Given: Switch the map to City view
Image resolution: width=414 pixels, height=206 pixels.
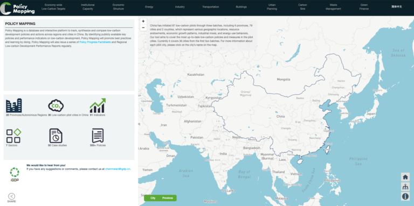Looking at the screenshot, I should point(153,198).
